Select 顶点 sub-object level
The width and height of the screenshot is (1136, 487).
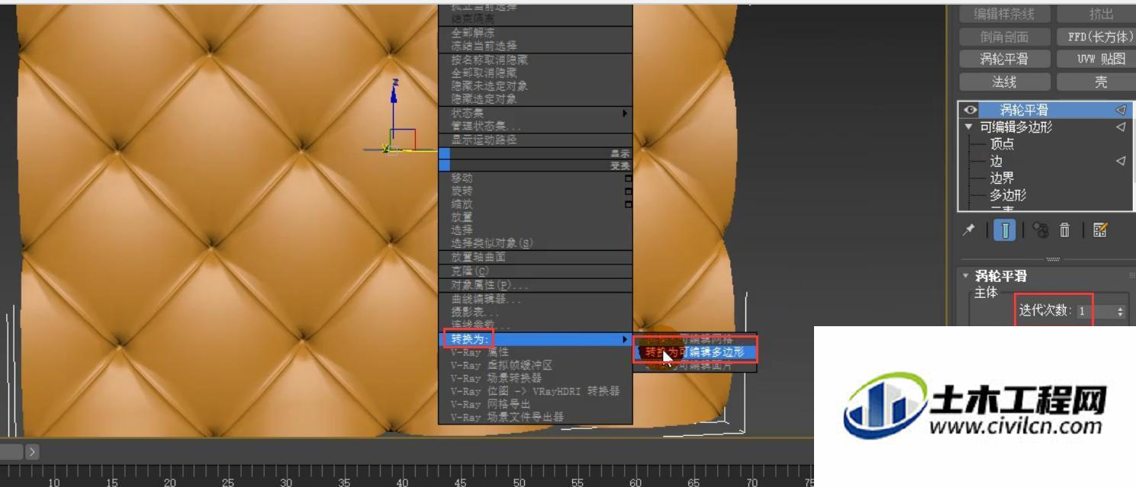[x=1002, y=144]
